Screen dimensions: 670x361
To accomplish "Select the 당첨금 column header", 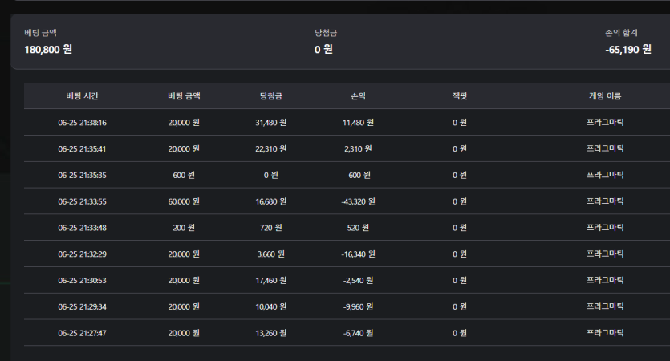I will click(271, 96).
